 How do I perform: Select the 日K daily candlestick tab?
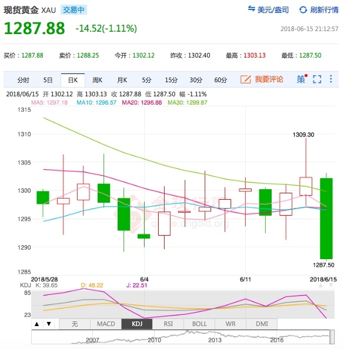pyautogui.click(x=73, y=80)
